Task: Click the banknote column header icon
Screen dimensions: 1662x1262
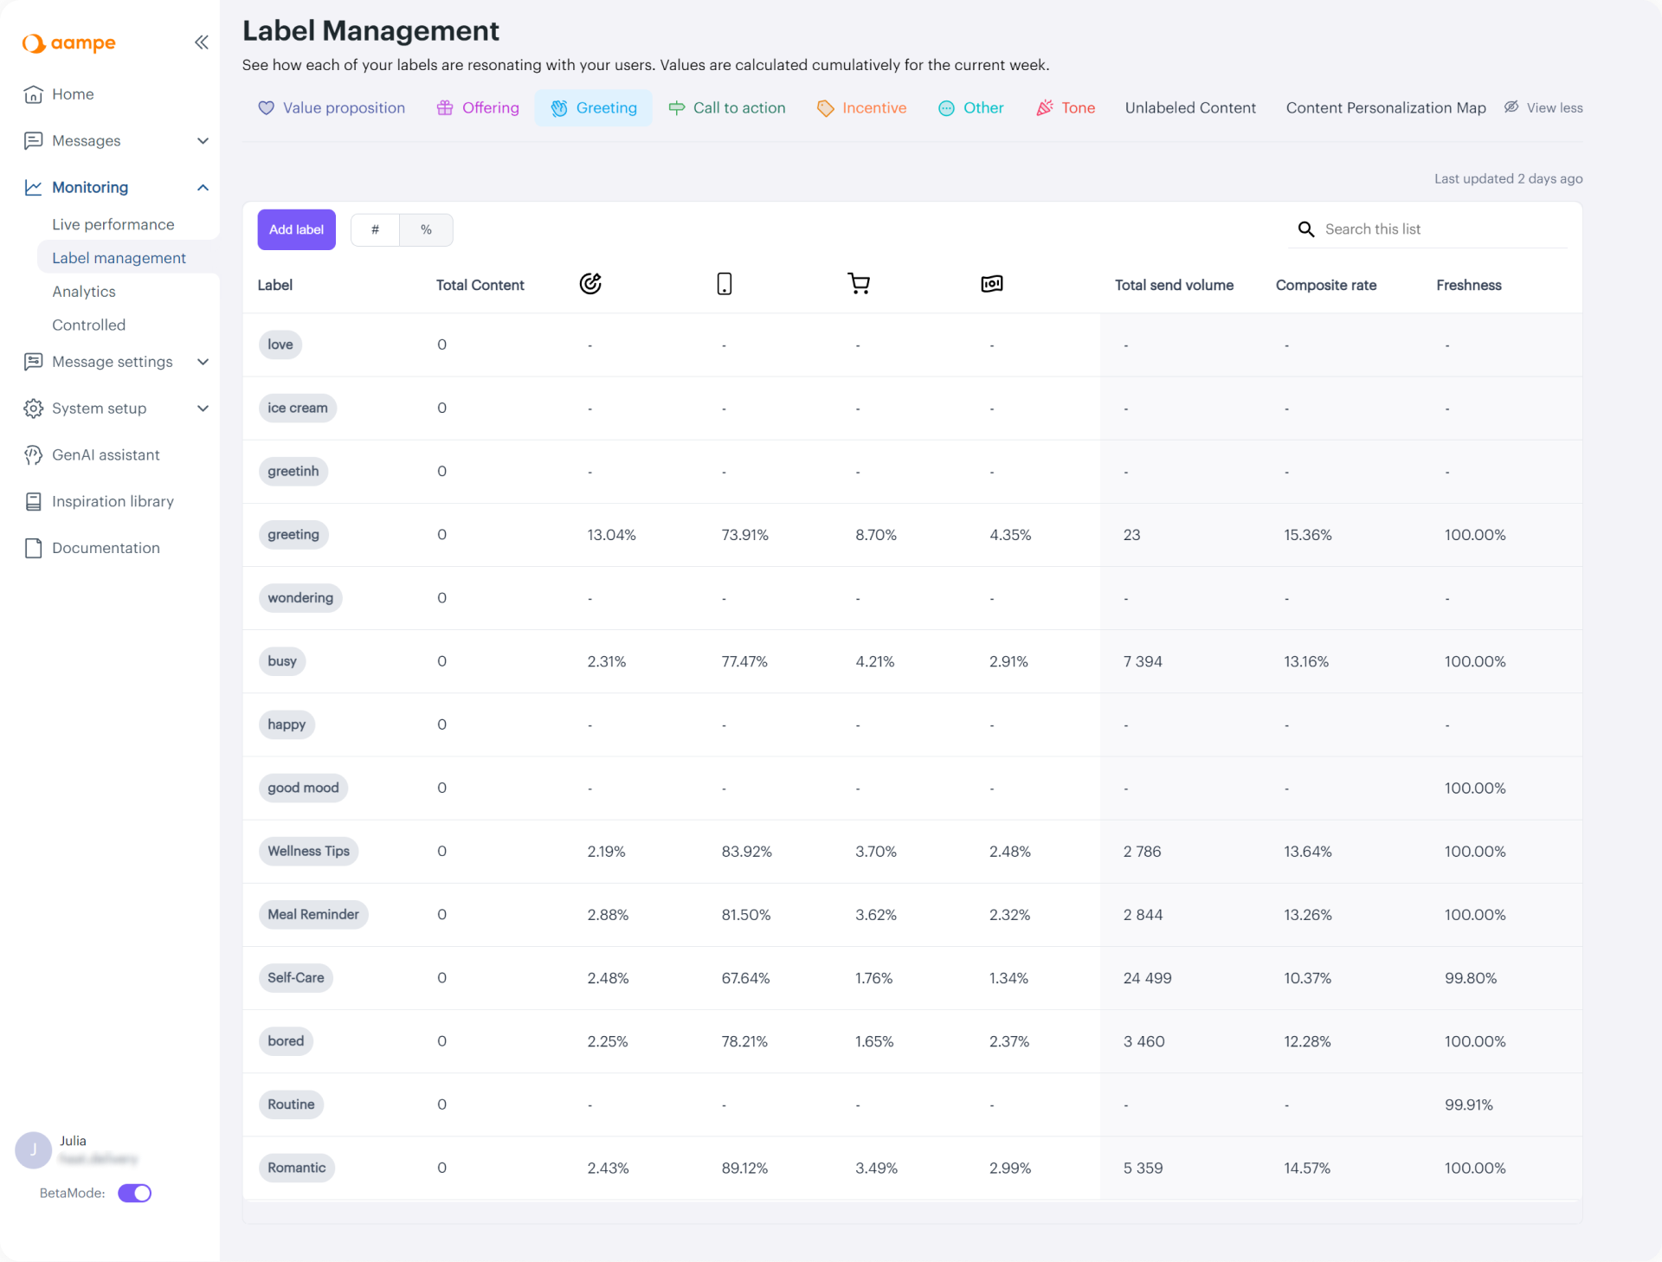Action: [992, 283]
